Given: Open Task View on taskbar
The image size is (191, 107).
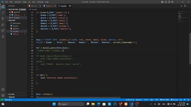Looking at the screenshot, I should [x=87, y=104].
